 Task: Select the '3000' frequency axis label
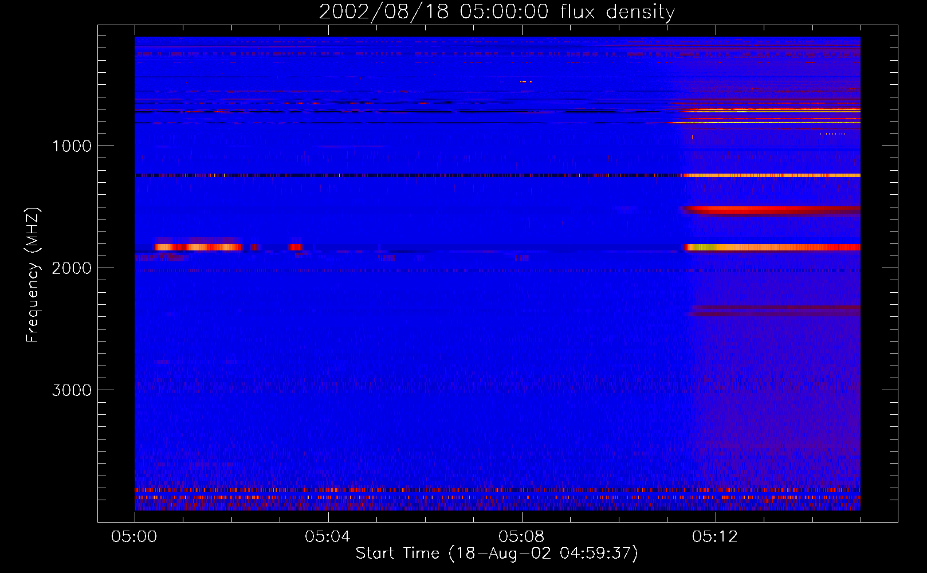[x=72, y=390]
